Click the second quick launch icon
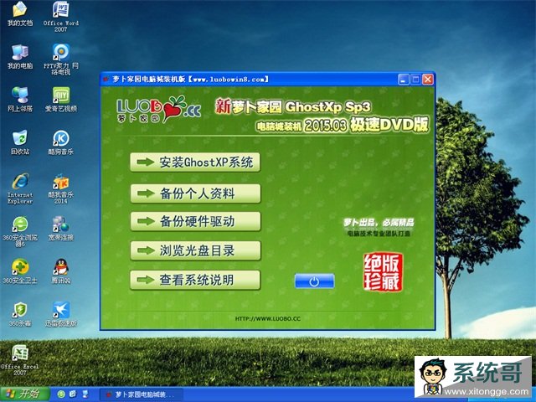Image resolution: width=536 pixels, height=402 pixels. click(x=73, y=394)
